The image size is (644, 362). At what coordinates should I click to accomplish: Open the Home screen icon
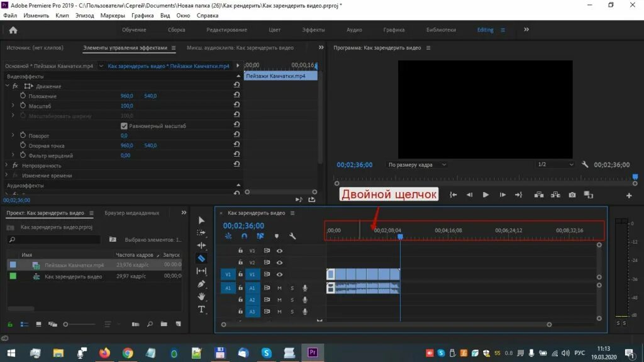point(13,30)
